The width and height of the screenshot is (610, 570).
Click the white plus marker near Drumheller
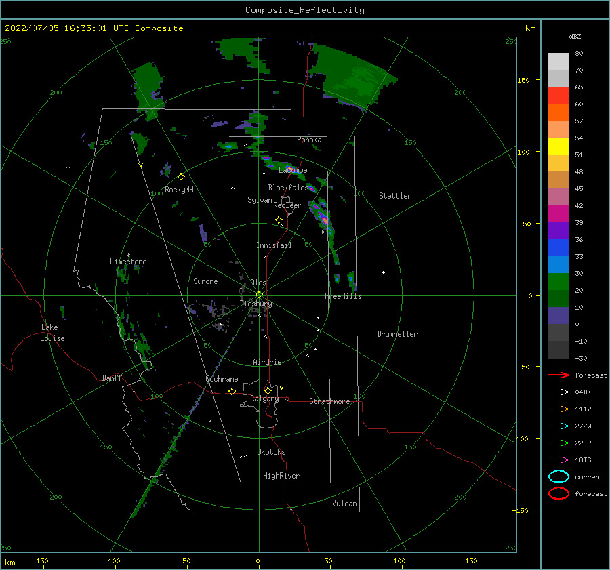[383, 272]
